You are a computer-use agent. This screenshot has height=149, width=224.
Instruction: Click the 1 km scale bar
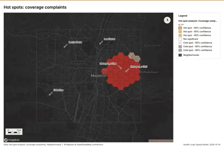click(x=14, y=132)
